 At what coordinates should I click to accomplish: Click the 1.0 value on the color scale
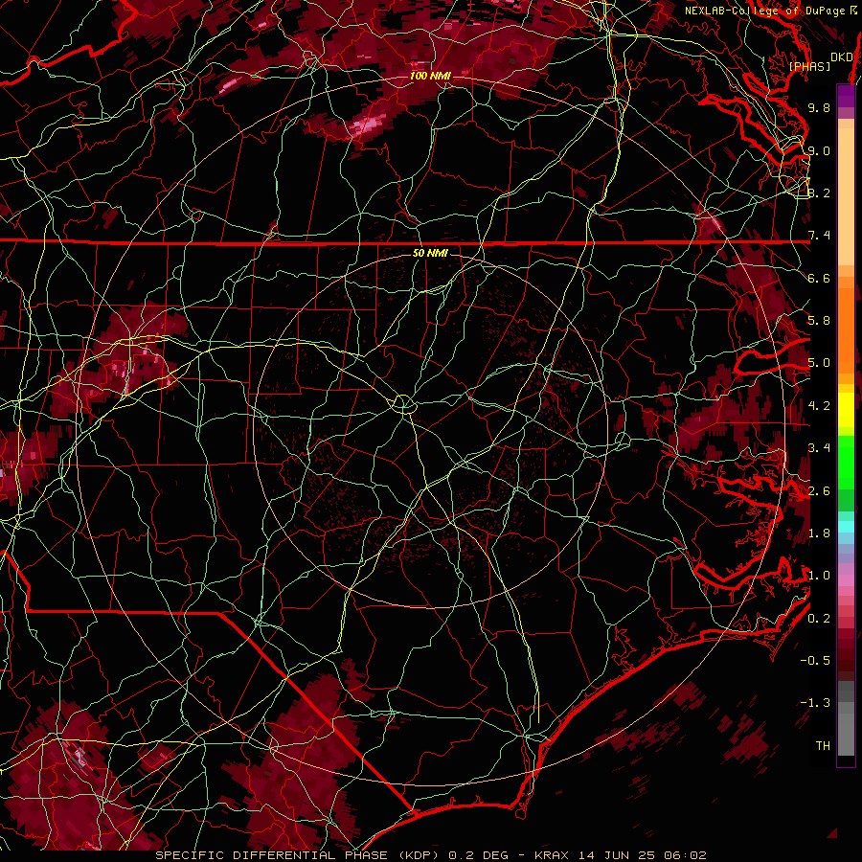(x=819, y=576)
